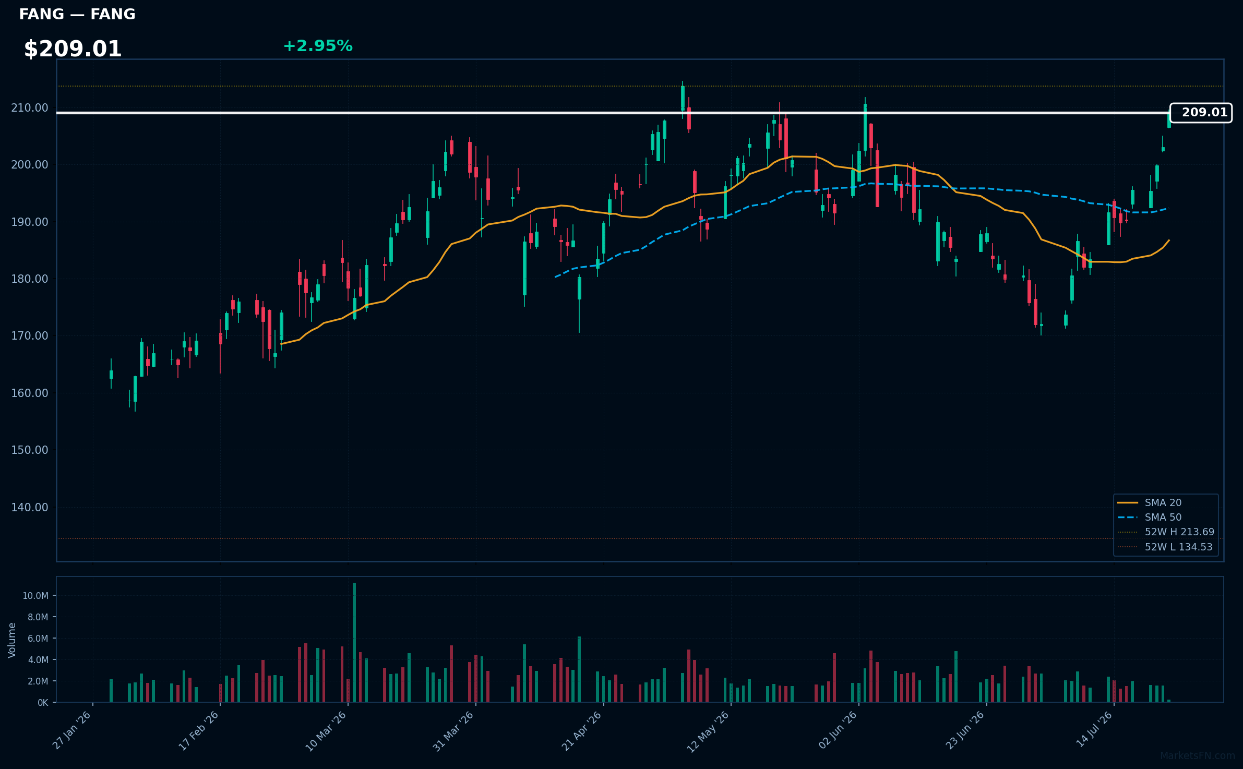The image size is (1243, 769).
Task: Select the SMA 50 legend entry
Action: (x=1149, y=517)
